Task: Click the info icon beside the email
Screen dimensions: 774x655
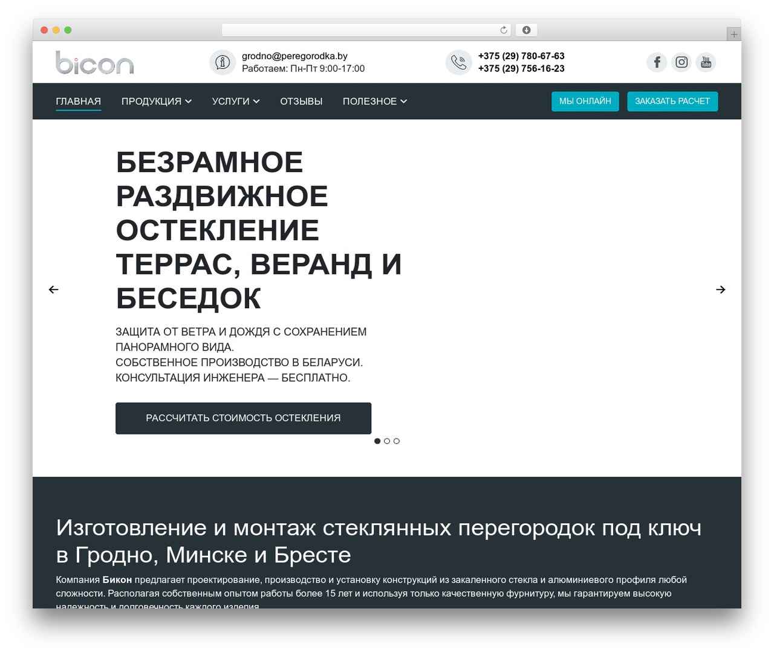Action: pyautogui.click(x=223, y=62)
